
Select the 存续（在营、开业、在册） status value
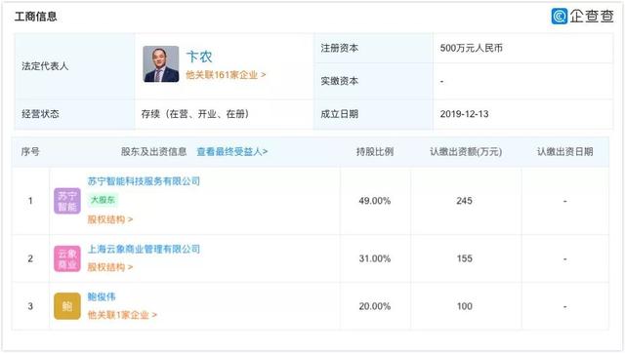pos(195,114)
